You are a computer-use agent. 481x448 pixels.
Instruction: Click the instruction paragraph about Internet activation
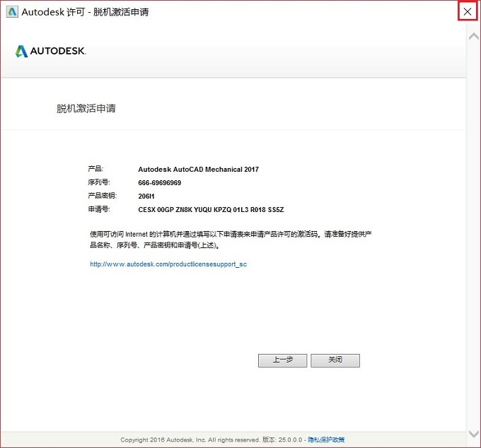(x=231, y=240)
